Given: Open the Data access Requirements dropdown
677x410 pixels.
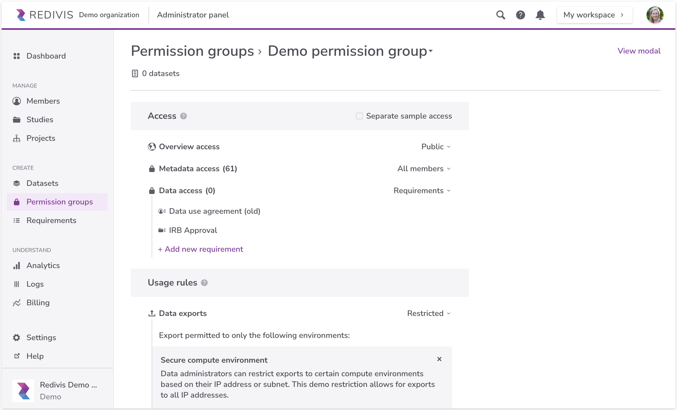Looking at the screenshot, I should click(422, 191).
